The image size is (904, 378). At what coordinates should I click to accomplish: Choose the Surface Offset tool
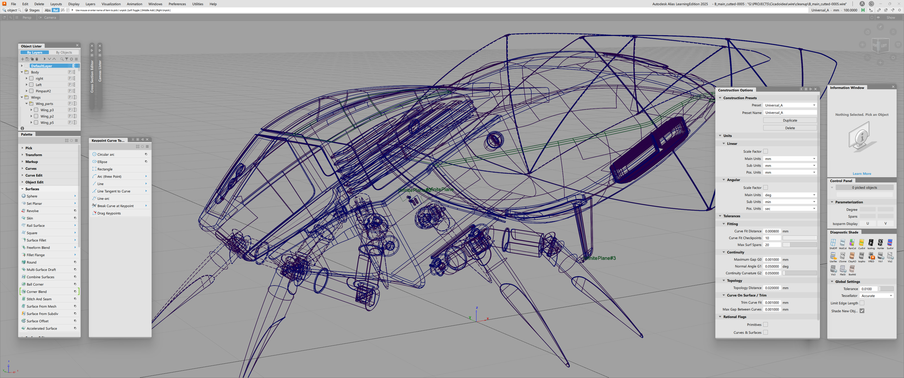coord(37,321)
